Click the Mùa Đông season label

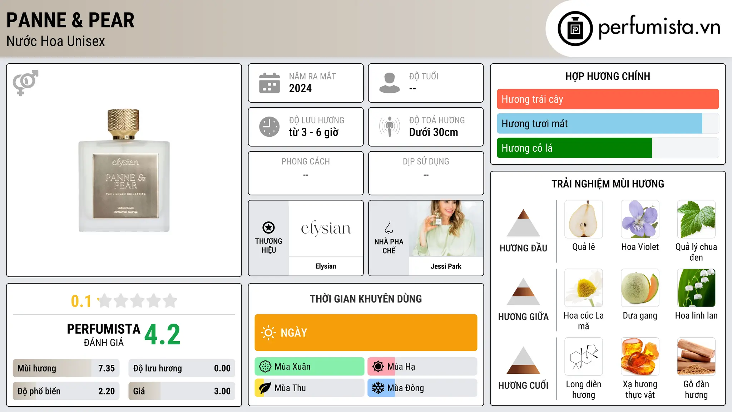coord(406,388)
